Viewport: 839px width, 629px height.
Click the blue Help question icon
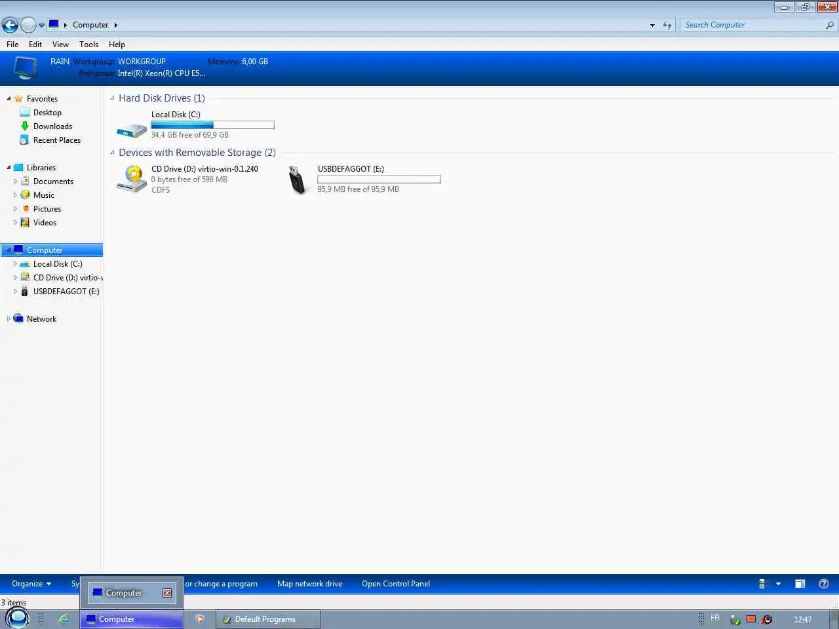(824, 584)
